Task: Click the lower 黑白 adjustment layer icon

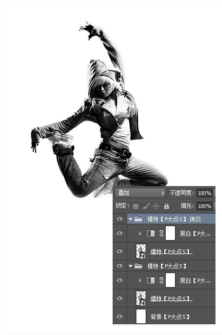Action: pyautogui.click(x=151, y=280)
